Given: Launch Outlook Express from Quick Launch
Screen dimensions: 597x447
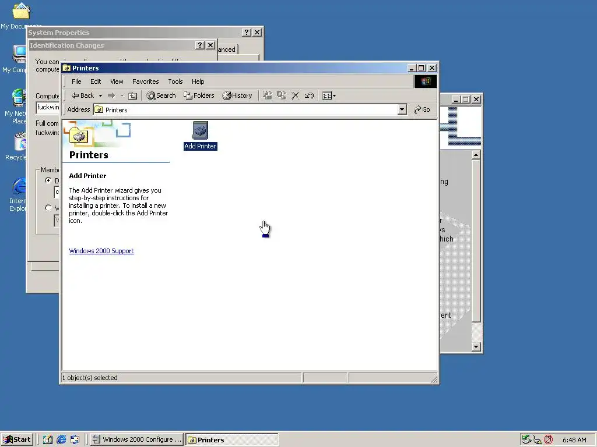Looking at the screenshot, I should coord(75,440).
